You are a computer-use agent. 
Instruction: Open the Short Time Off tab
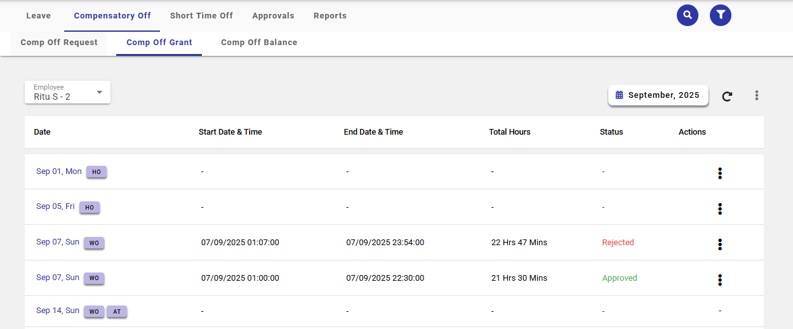[x=201, y=16]
